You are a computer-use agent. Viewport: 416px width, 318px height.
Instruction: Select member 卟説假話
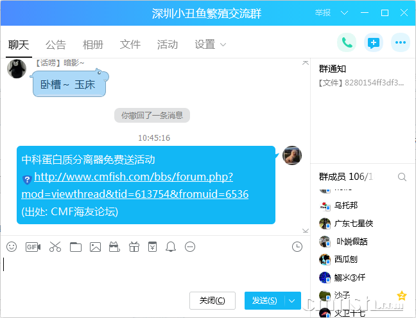352,242
